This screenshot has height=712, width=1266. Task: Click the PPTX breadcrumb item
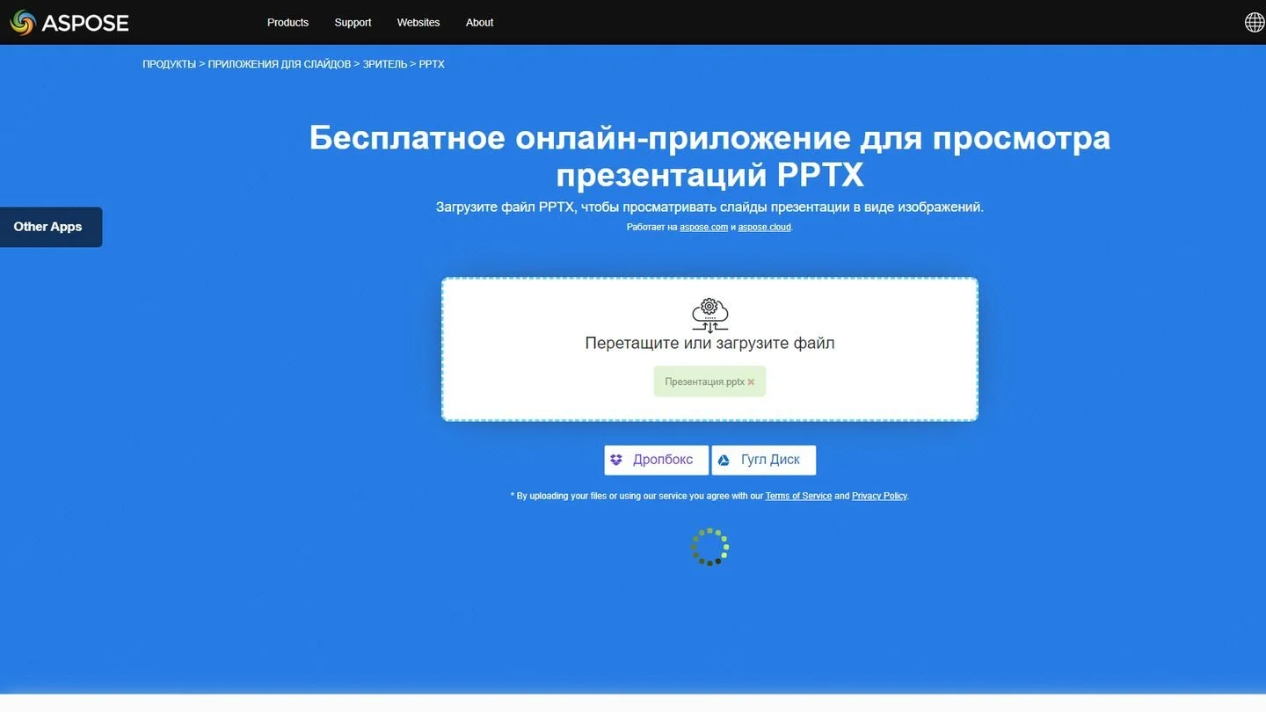432,64
